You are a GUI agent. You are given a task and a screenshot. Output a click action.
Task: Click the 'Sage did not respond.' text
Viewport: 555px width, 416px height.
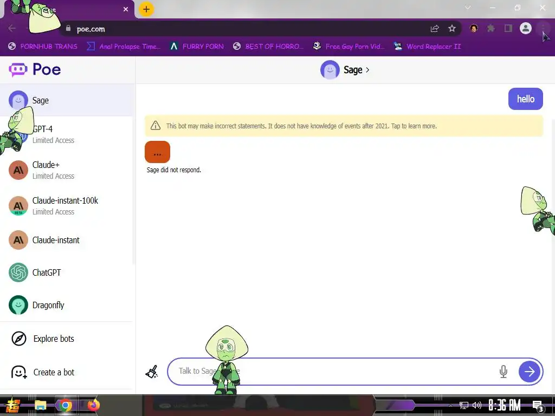click(x=174, y=170)
